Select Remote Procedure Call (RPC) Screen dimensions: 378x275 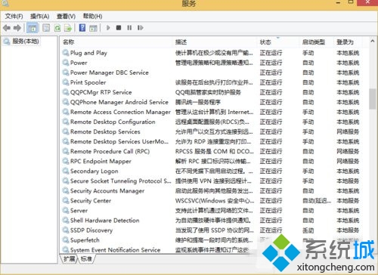click(x=110, y=151)
